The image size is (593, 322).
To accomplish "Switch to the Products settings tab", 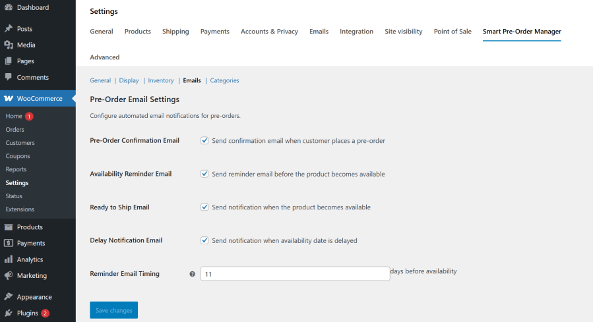I will coord(138,32).
